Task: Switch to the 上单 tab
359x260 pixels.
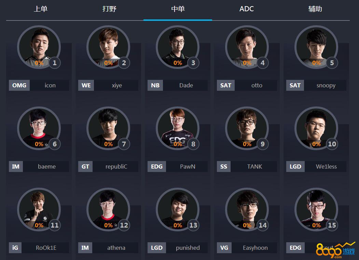Action: [41, 9]
